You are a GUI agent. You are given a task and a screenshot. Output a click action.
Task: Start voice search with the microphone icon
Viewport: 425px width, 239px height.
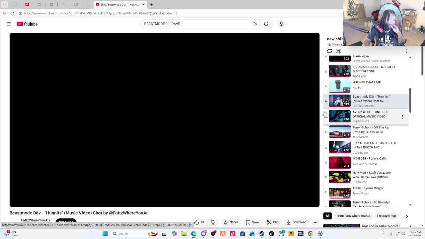281,24
